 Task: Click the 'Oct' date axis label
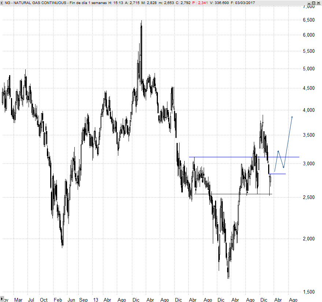click(44, 300)
